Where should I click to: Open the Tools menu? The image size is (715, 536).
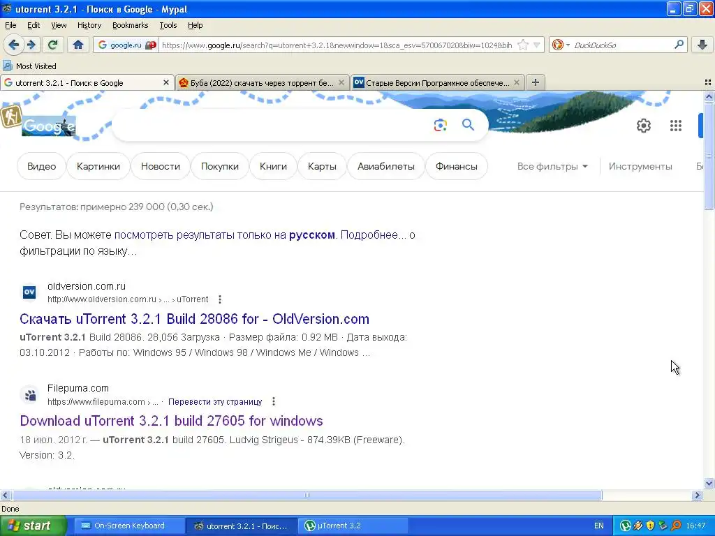click(168, 25)
